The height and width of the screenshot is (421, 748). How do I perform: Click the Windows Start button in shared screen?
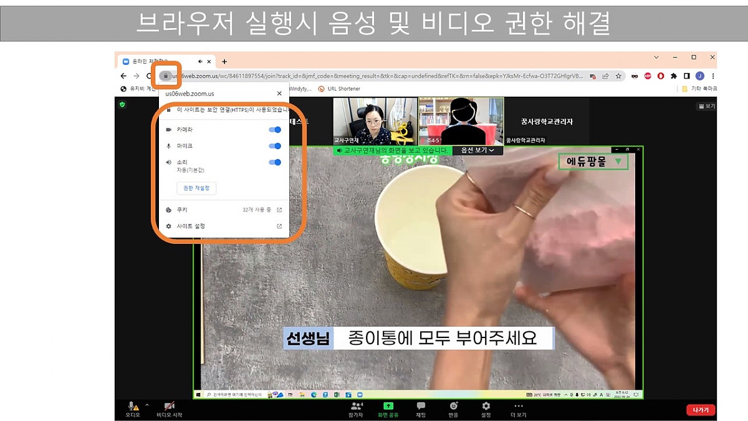(x=199, y=395)
